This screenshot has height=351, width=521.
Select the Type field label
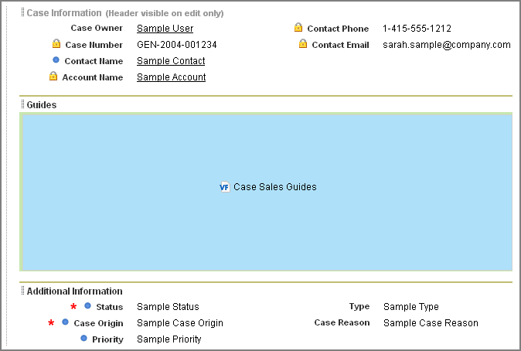coord(359,306)
